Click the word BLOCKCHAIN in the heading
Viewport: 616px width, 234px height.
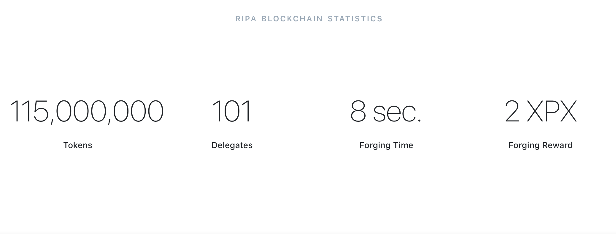tap(292, 19)
